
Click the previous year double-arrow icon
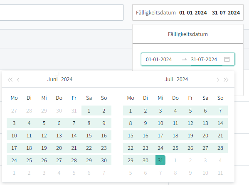[10, 79]
